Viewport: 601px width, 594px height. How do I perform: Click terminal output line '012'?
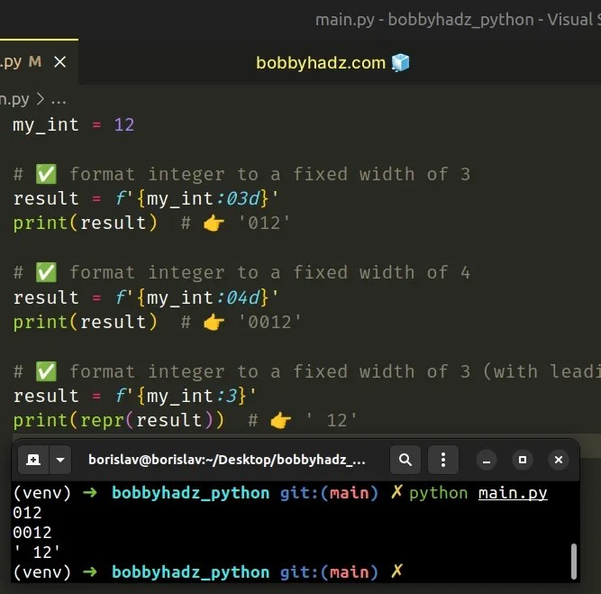pos(27,513)
